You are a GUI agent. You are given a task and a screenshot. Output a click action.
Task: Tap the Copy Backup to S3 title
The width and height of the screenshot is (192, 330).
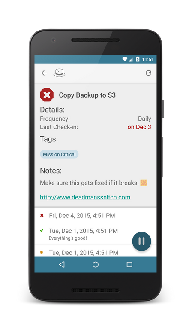point(87,95)
